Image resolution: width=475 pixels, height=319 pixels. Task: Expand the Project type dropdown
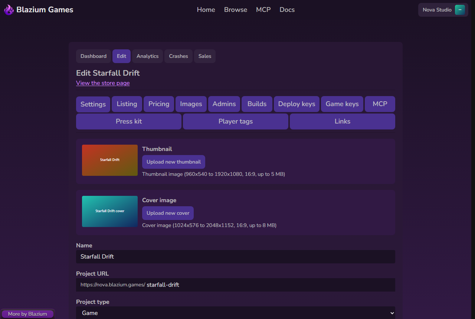(x=236, y=313)
